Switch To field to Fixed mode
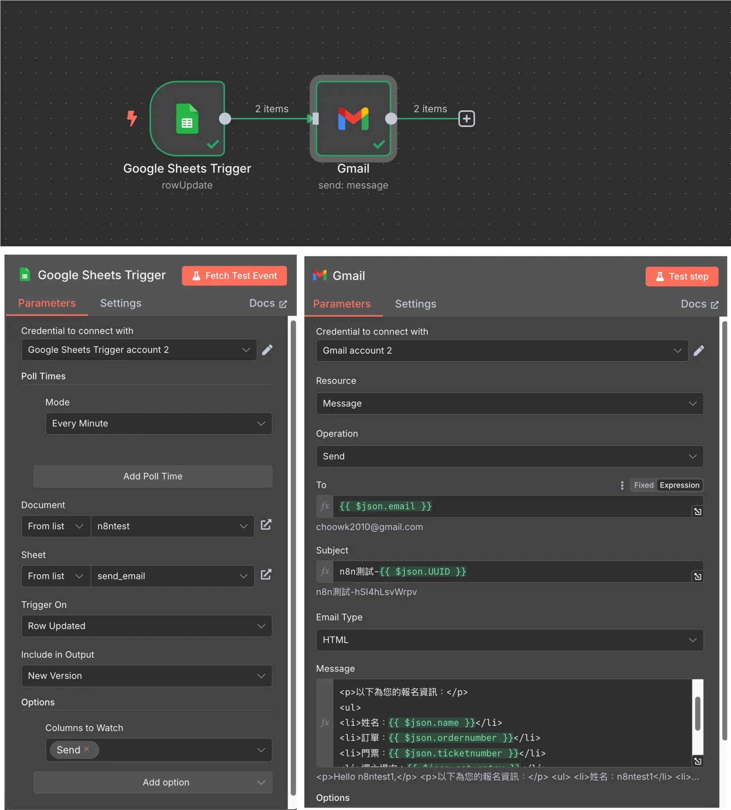Image resolution: width=731 pixels, height=810 pixels. pos(644,485)
